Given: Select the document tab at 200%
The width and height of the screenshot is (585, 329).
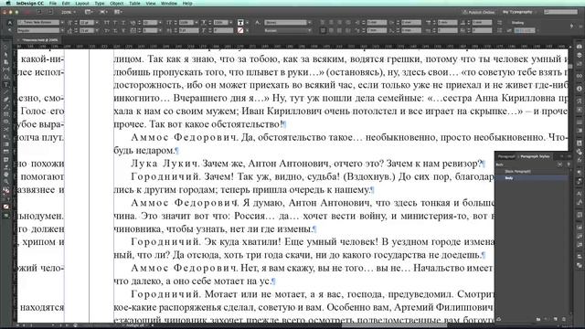Looking at the screenshot, I should pos(40,39).
